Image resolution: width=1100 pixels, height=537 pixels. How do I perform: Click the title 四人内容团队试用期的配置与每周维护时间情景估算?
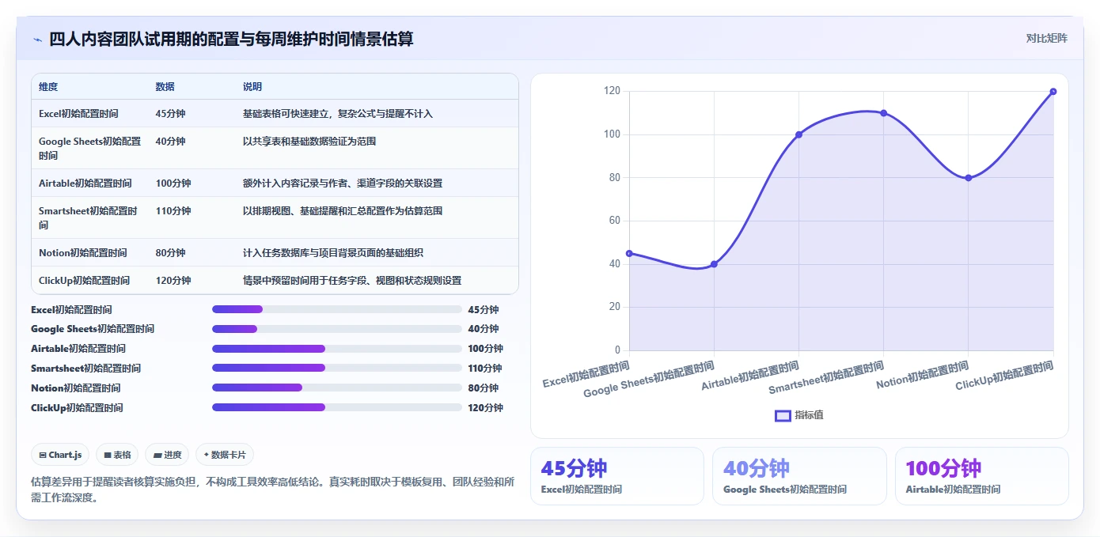click(231, 39)
